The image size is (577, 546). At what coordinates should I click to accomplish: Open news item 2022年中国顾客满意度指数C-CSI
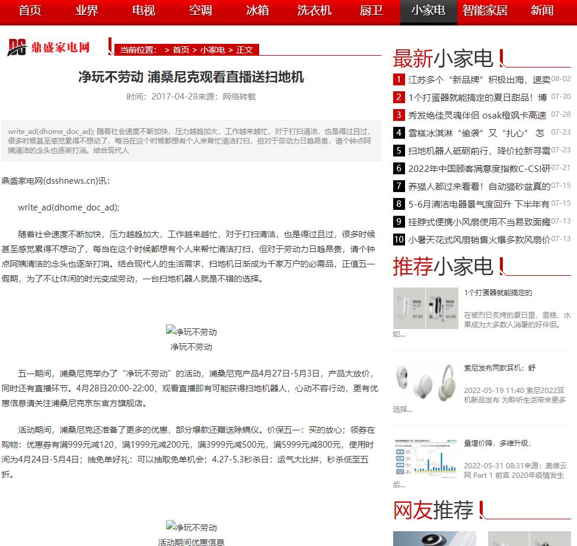tap(479, 168)
